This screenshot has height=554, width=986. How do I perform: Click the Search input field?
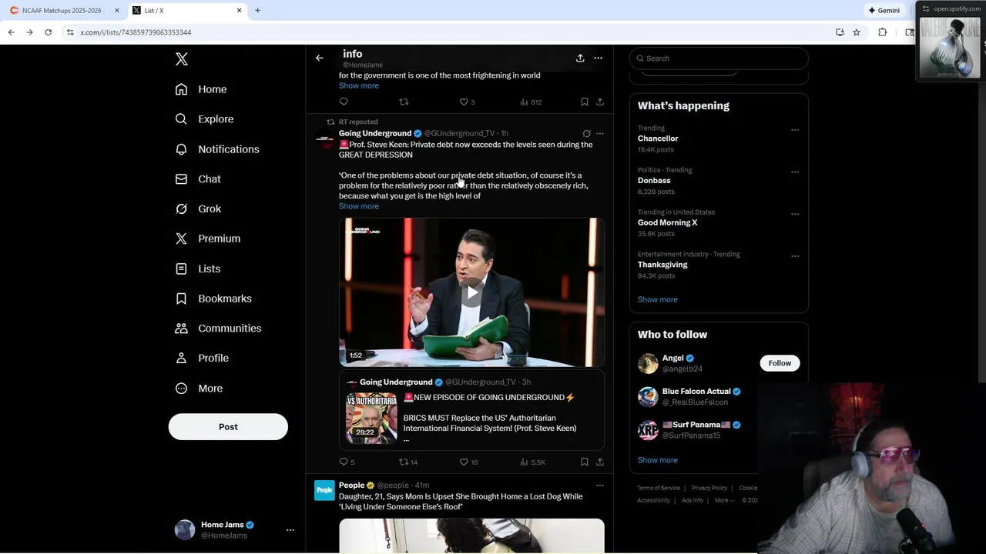(x=719, y=58)
